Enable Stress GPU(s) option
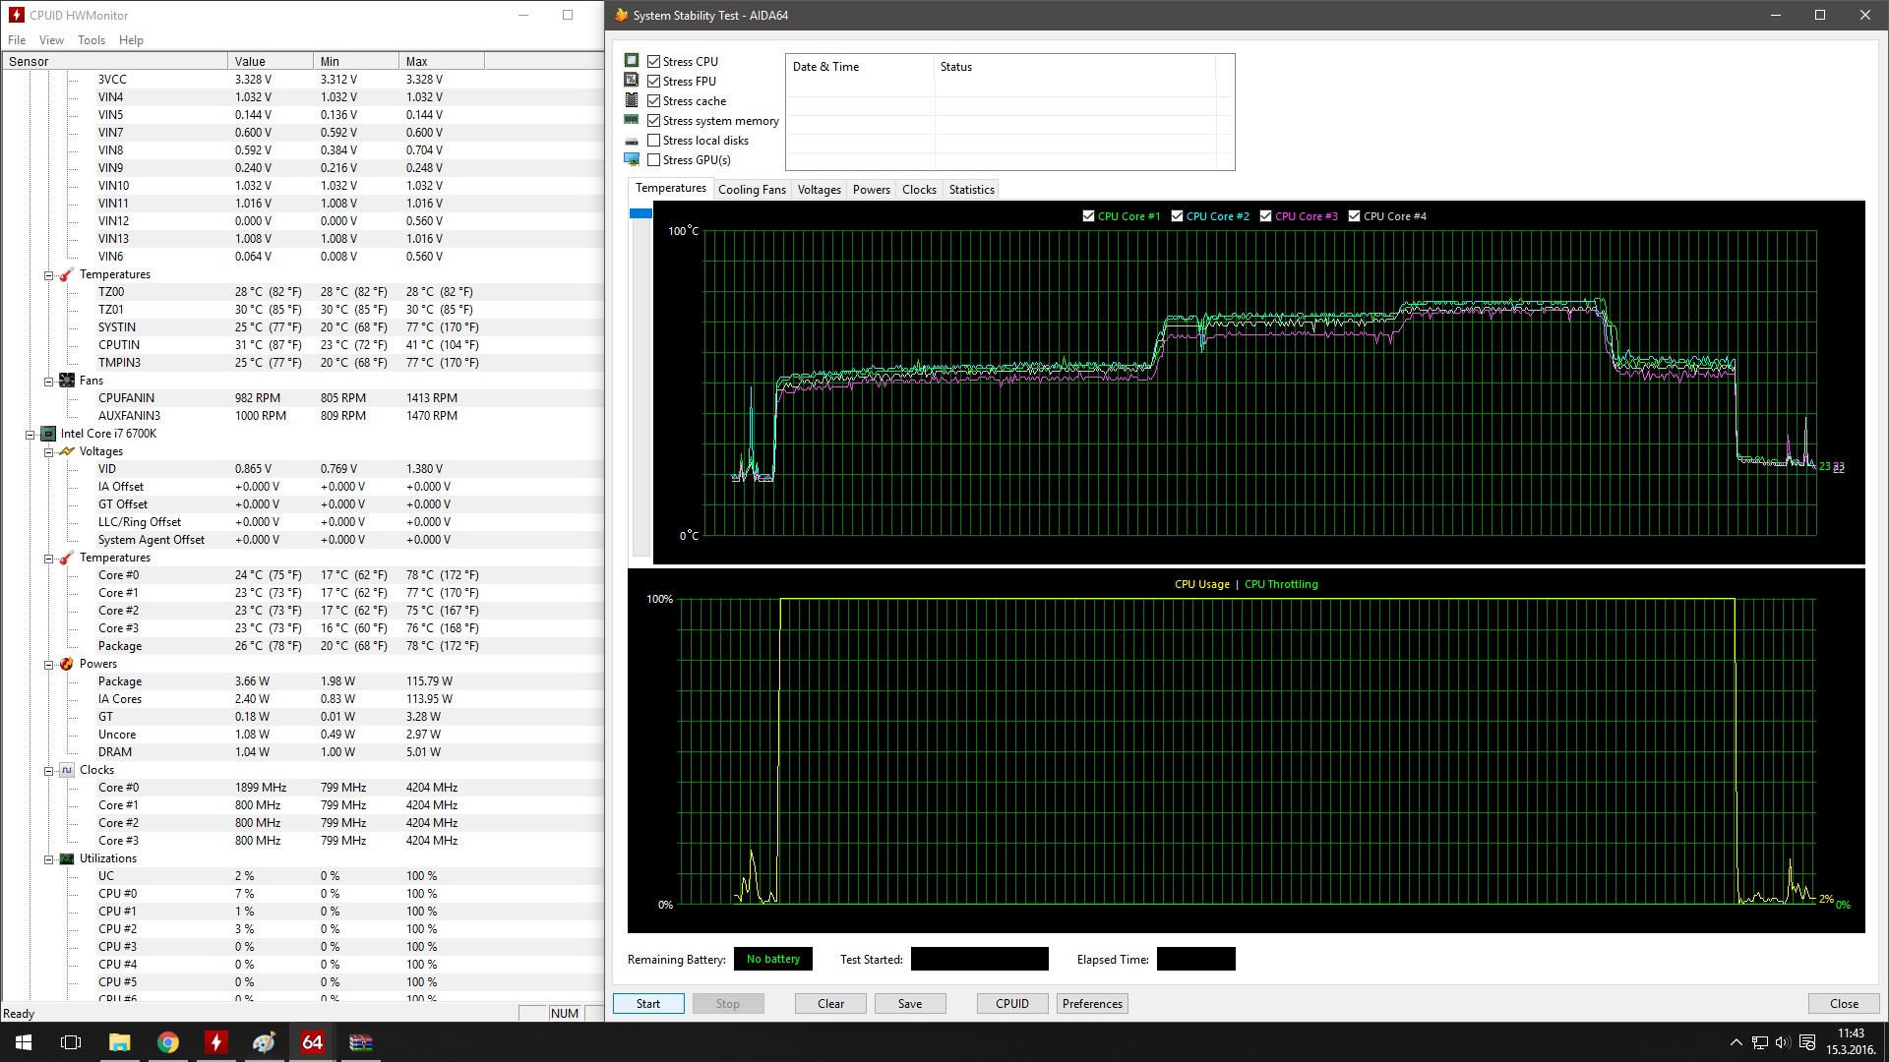This screenshot has width=1889, height=1062. (x=654, y=160)
